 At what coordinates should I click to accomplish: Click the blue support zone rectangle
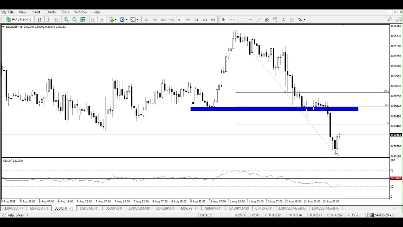pyautogui.click(x=274, y=109)
